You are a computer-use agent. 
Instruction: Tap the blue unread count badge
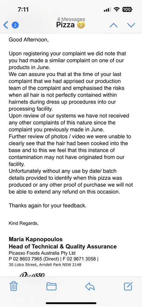pyautogui.click(x=15, y=25)
